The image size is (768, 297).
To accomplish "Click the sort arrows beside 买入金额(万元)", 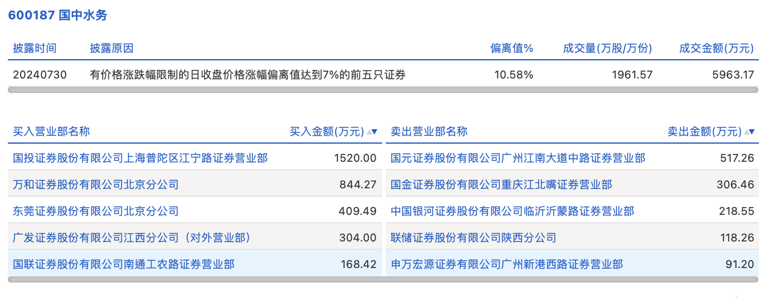I will 373,132.
